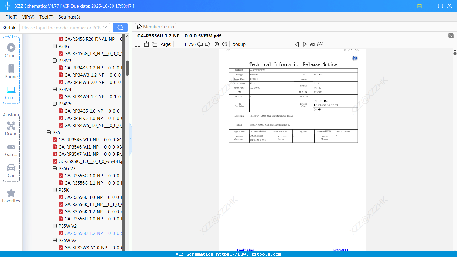Click the PDF viewer vertical scrollbar thumb
Viewport: 457px width, 257px height.
pyautogui.click(x=455, y=53)
